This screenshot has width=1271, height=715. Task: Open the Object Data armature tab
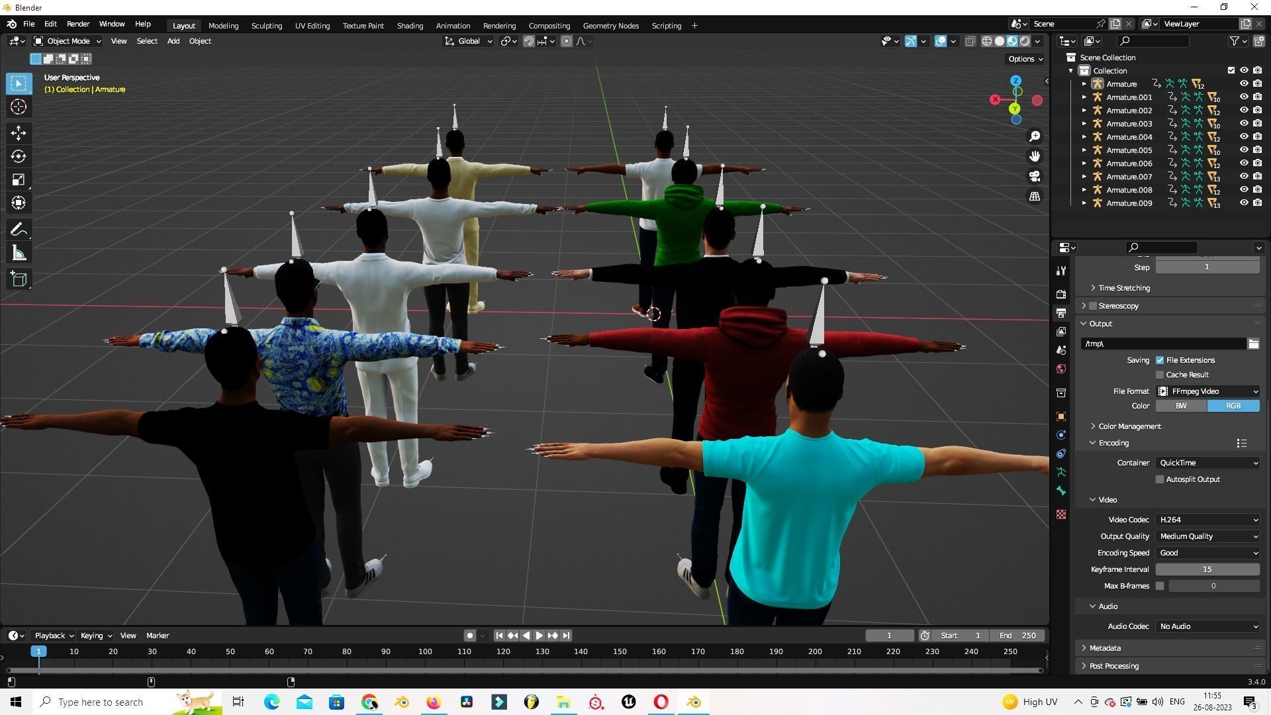(x=1061, y=472)
